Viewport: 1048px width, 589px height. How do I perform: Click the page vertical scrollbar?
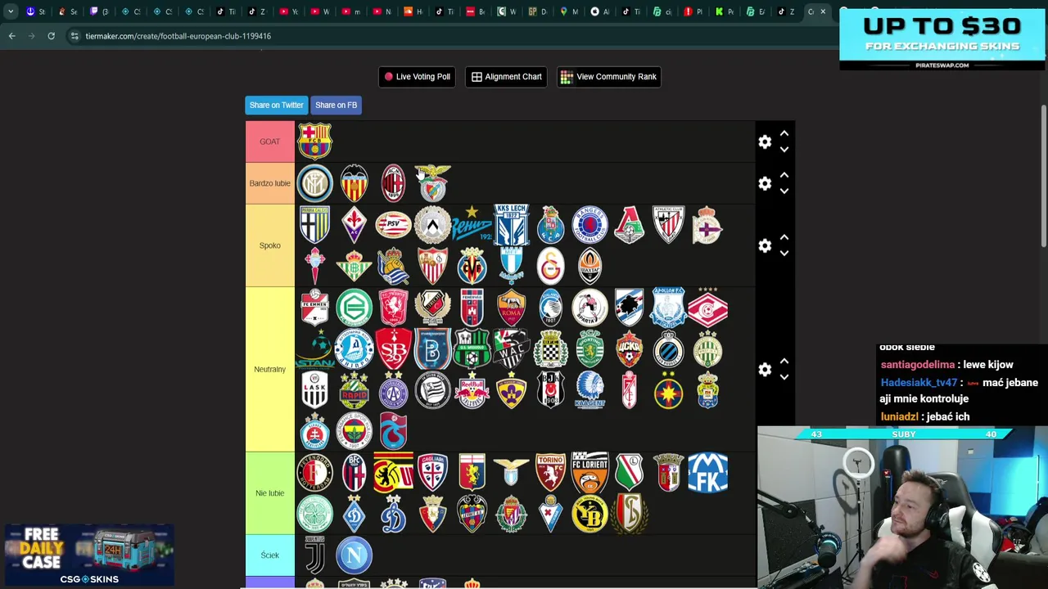[1044, 175]
